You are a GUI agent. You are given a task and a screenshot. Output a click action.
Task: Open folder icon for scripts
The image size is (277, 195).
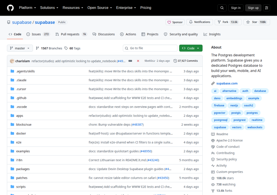click(x=12, y=187)
